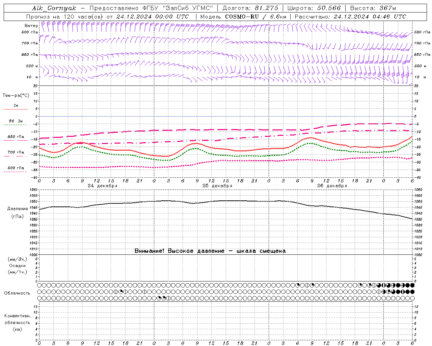Viewport: 432px width, 346px height.
Task: Click the 'Внимание! Высокое давление' warning notice
Action: (180, 251)
